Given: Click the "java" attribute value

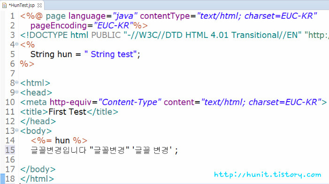Looking at the screenshot, I should [x=125, y=16].
